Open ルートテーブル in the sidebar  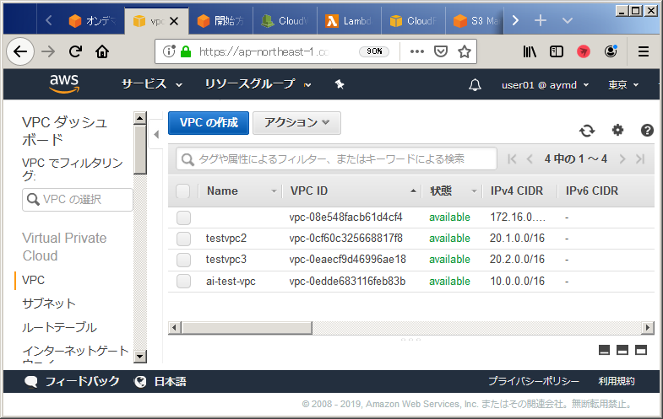[x=59, y=327]
